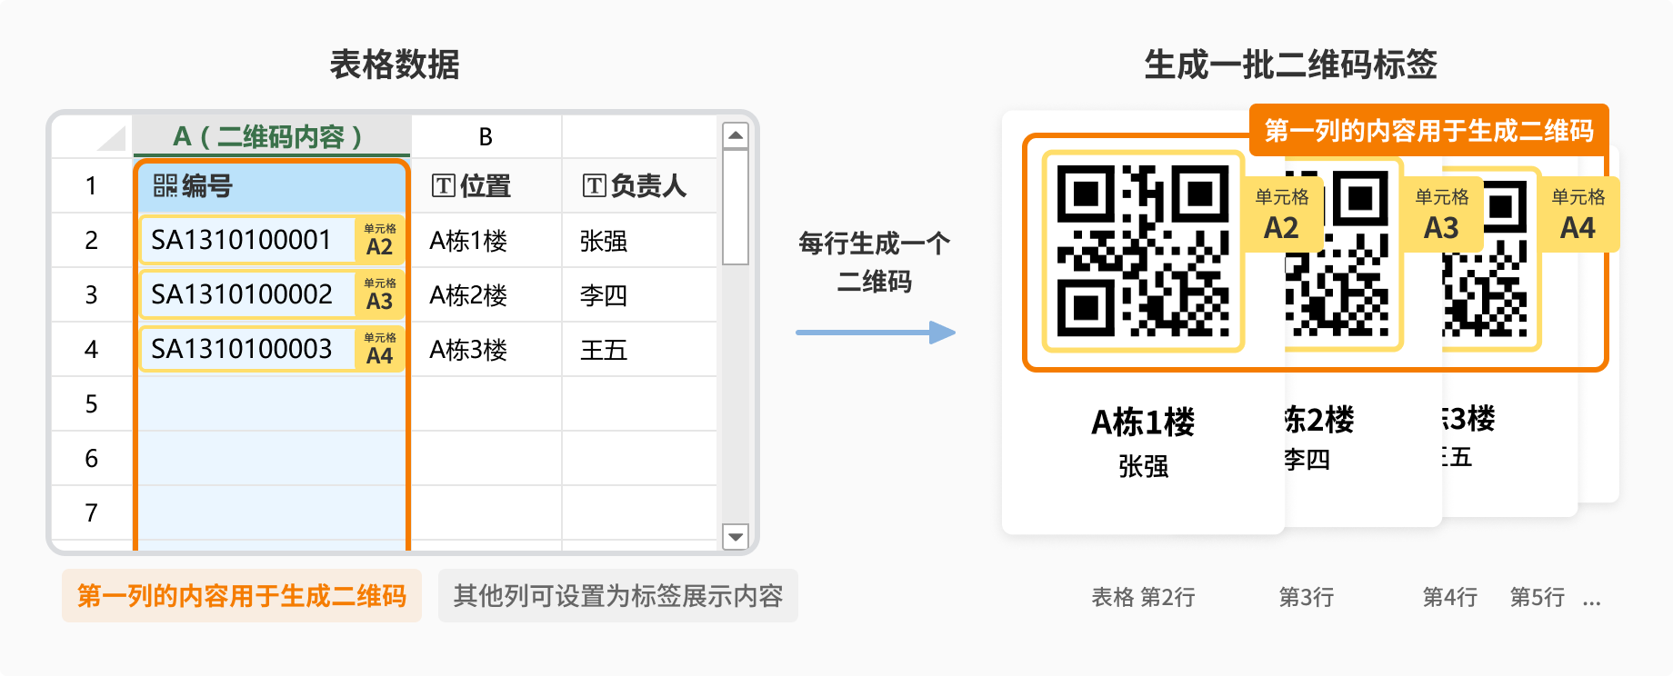1673x676 pixels.
Task: Click the 位置 header cell
Action: (x=486, y=186)
